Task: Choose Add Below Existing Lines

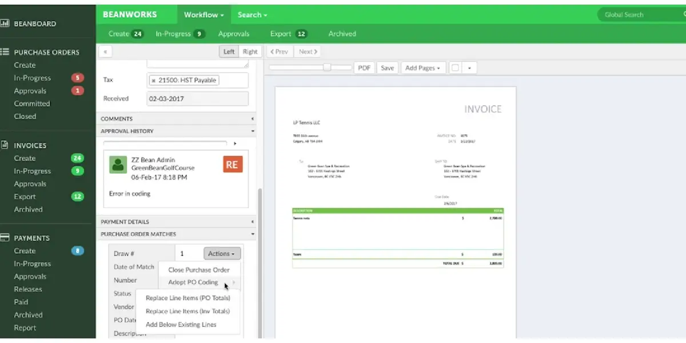Action: click(188, 325)
